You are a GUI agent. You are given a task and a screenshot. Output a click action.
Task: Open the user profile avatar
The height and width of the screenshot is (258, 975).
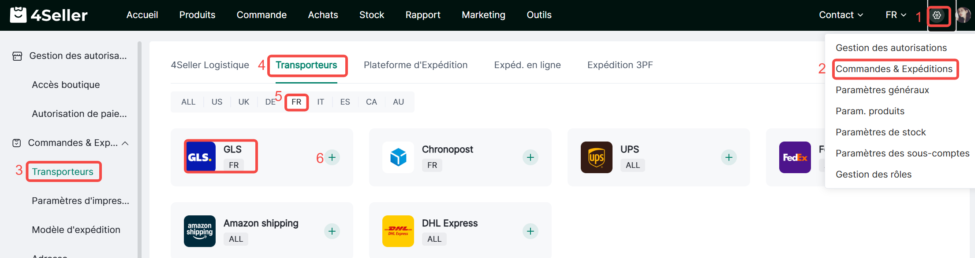963,15
